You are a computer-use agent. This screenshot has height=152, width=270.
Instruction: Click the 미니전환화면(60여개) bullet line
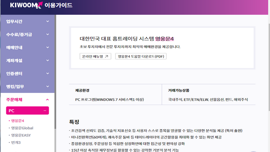[145, 137]
